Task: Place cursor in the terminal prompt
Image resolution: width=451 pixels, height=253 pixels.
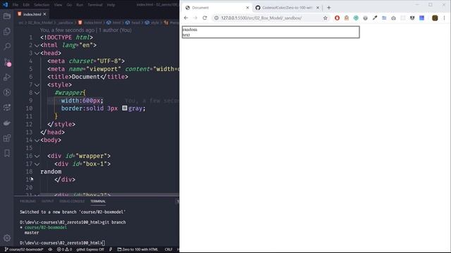Action: click(104, 243)
